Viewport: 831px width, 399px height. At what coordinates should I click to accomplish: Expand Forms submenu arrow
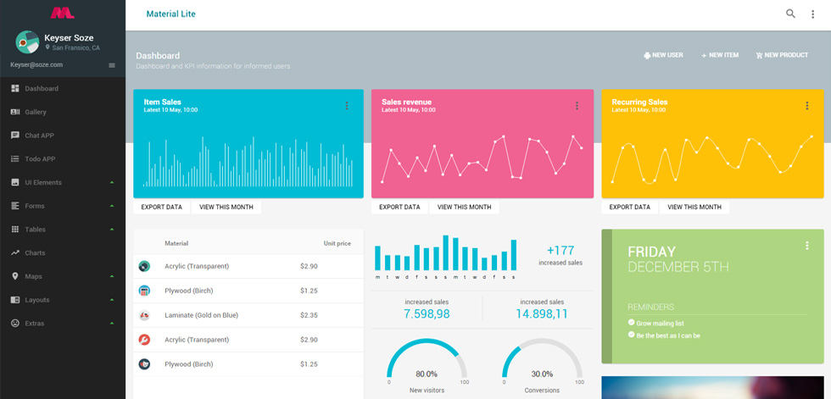click(112, 205)
